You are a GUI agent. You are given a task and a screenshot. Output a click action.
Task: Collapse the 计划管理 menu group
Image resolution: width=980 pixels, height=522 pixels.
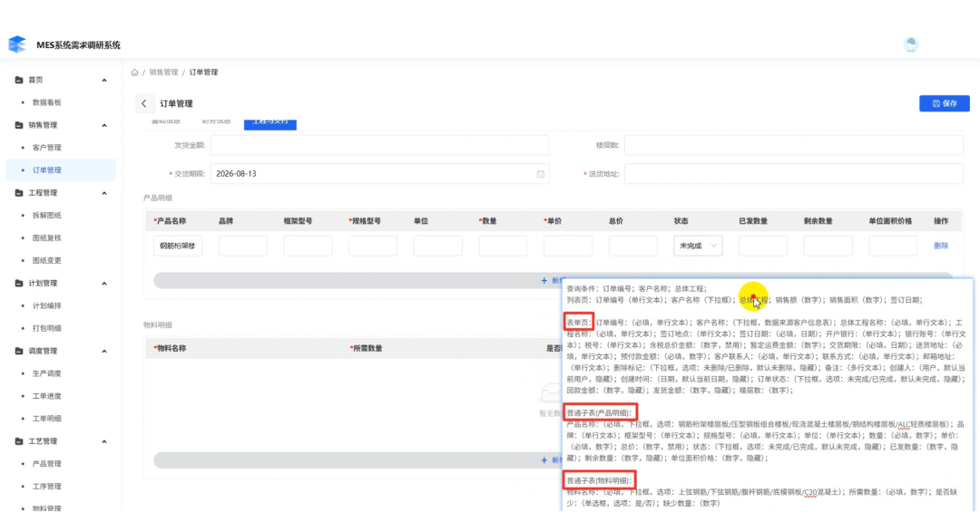click(104, 283)
